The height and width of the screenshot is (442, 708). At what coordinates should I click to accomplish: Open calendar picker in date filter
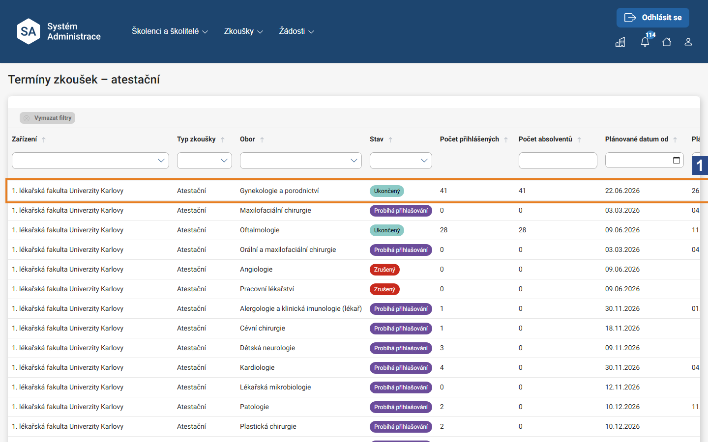(x=677, y=161)
